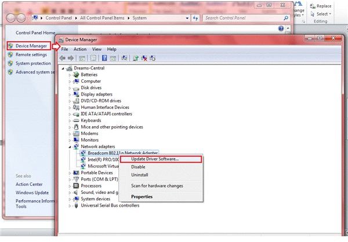Choose Scan for hardware changes in context menu
The height and width of the screenshot is (242, 348).
(x=161, y=186)
